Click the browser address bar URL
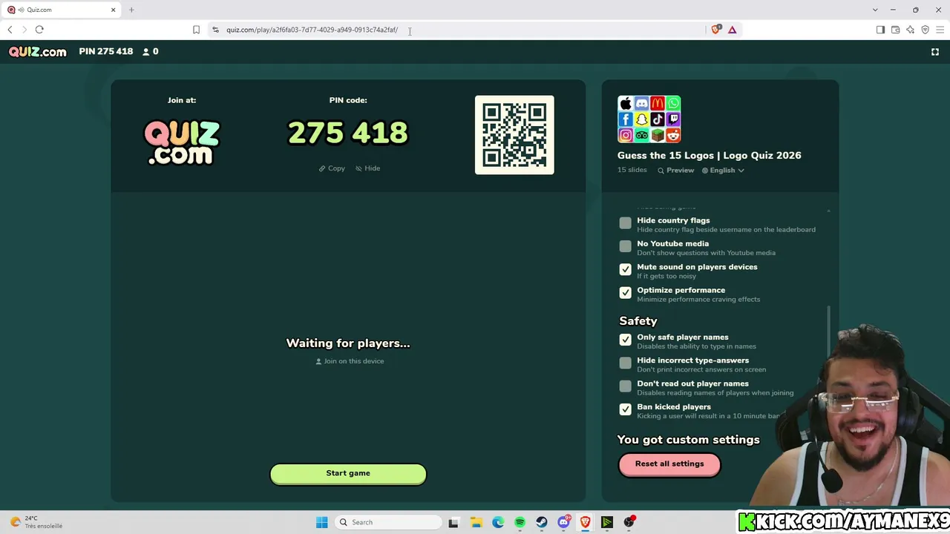 click(x=312, y=30)
